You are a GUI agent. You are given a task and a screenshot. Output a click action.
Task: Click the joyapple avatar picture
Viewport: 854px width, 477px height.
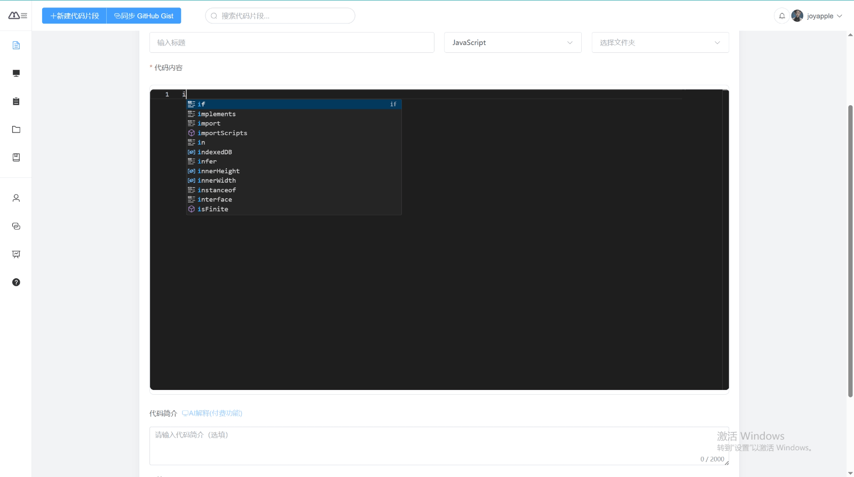797,16
